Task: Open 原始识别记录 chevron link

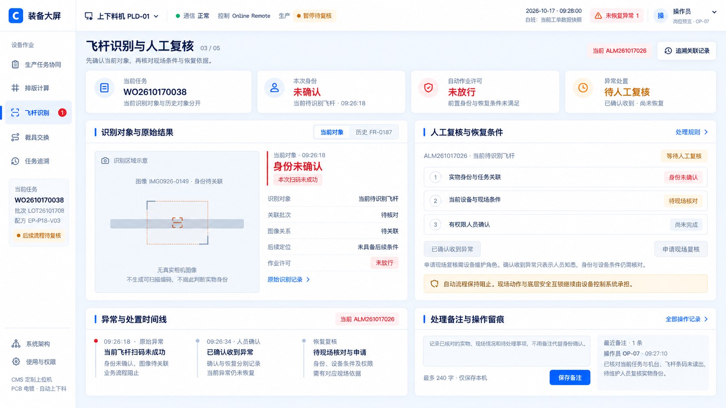Action: pyautogui.click(x=289, y=280)
